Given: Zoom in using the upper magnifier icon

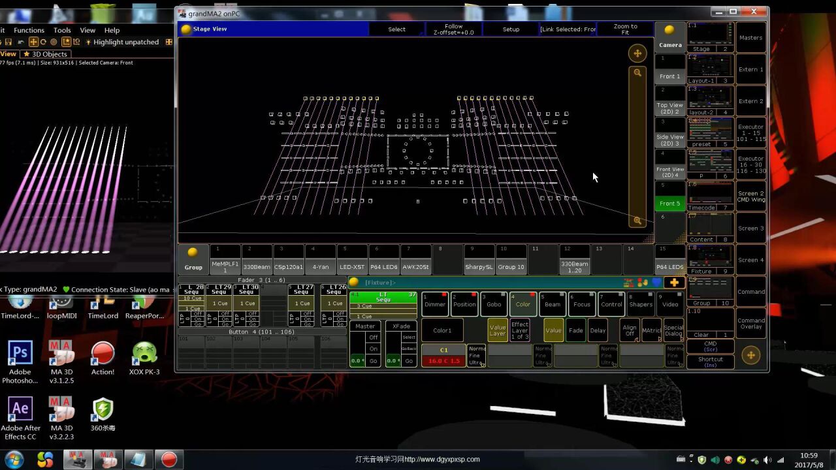Looking at the screenshot, I should (x=637, y=72).
